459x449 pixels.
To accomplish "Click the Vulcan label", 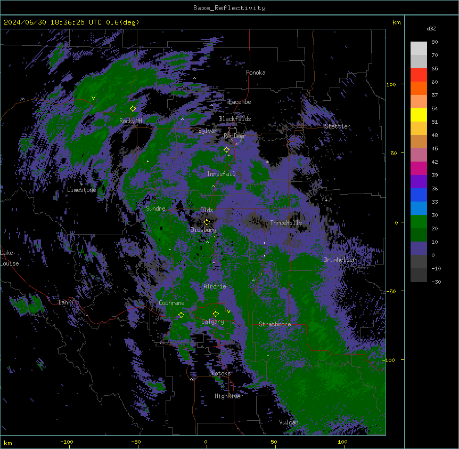I will [x=289, y=423].
